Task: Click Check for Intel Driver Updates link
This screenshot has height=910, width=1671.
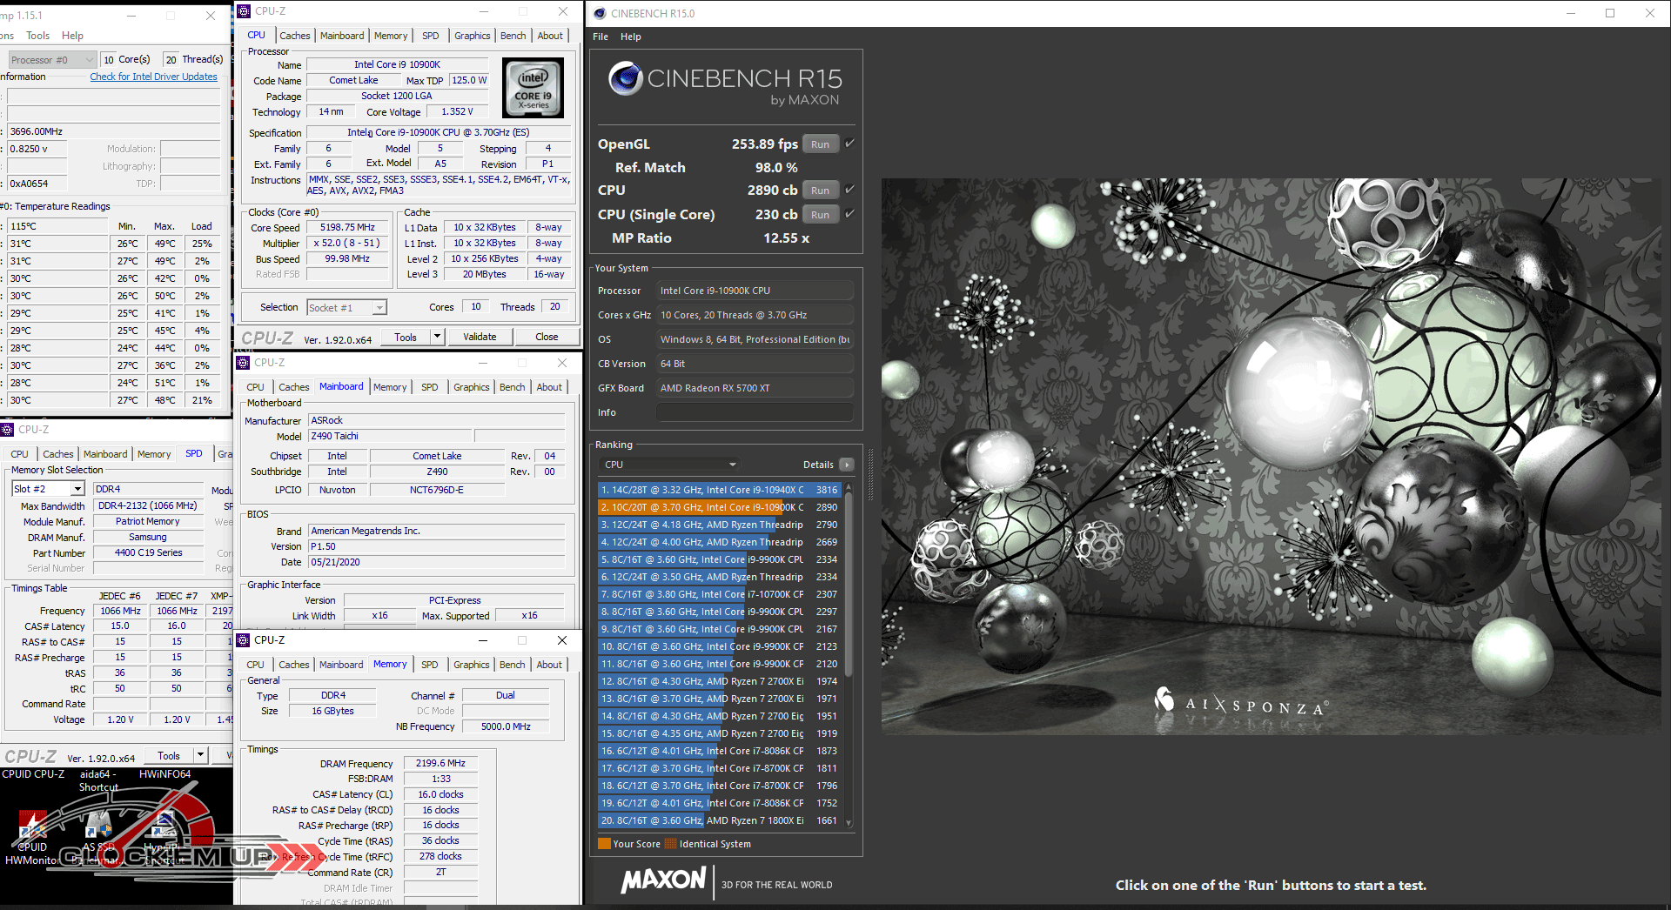Action: pos(153,77)
